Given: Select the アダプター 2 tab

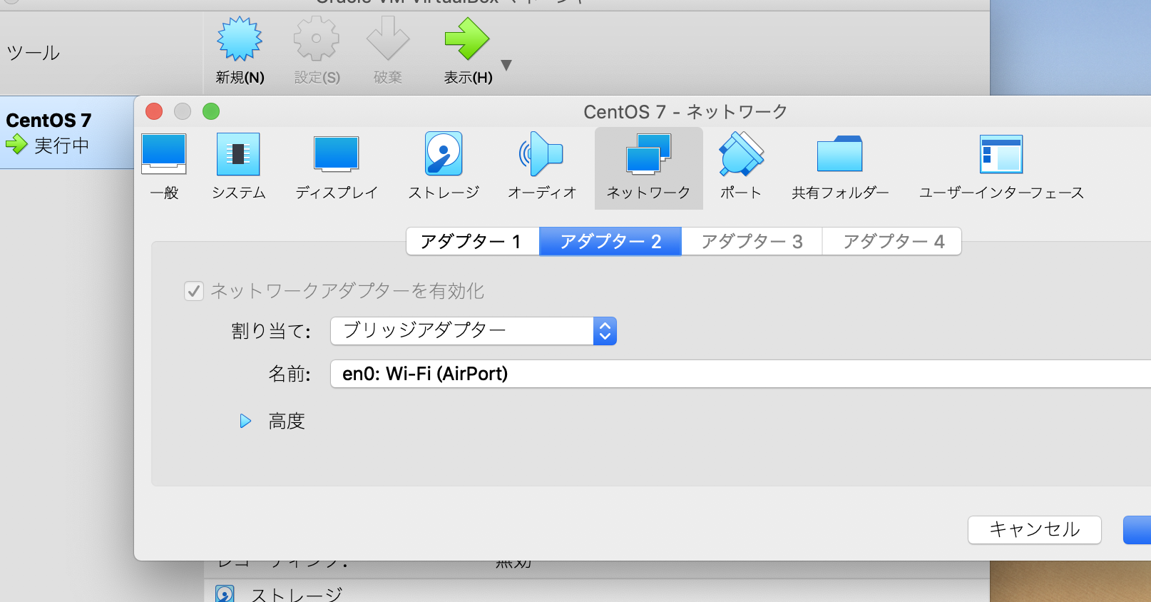Looking at the screenshot, I should 610,241.
